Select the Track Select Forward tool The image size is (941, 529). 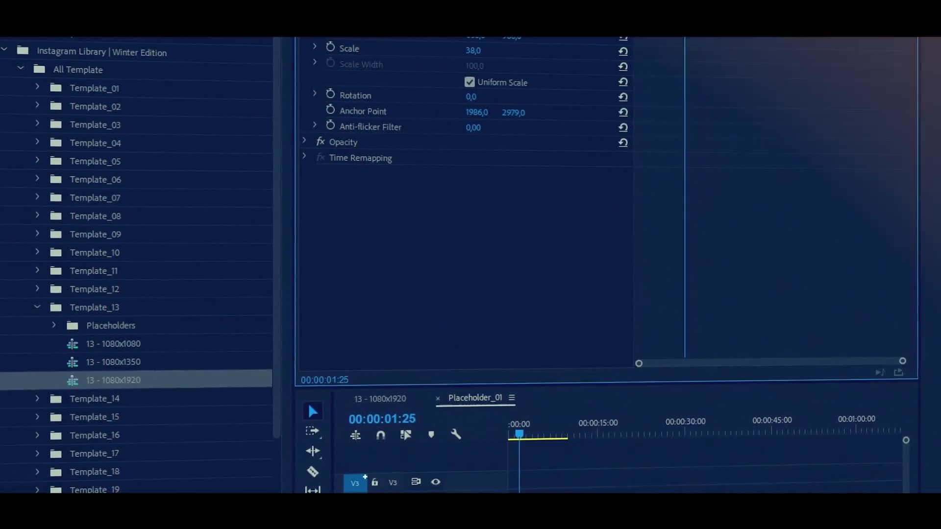coord(312,432)
